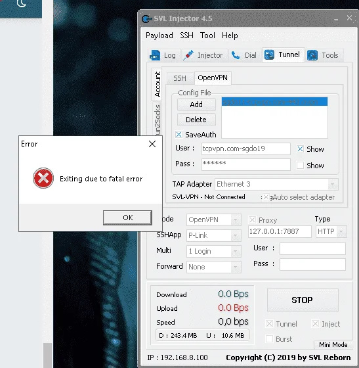Click the OpenVPN Pass input field
Screen dimensions: 359x368
(x=246, y=164)
